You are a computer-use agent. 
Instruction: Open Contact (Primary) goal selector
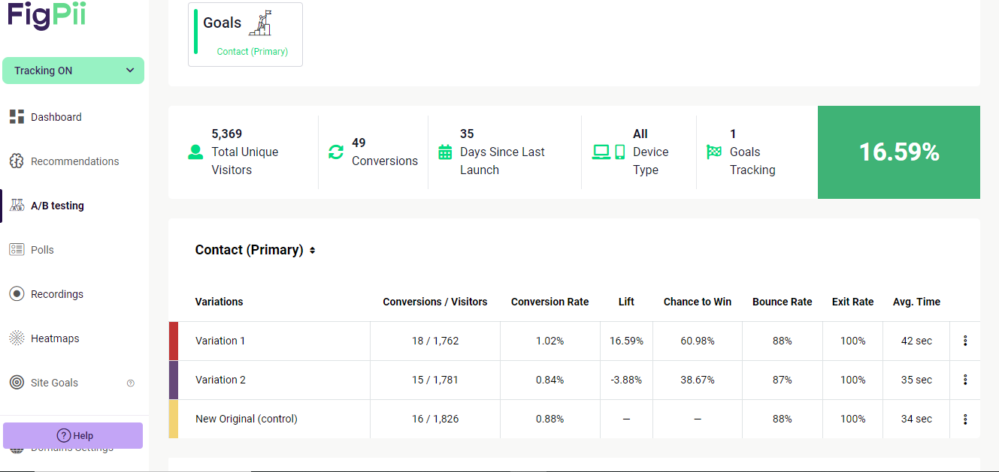[255, 250]
